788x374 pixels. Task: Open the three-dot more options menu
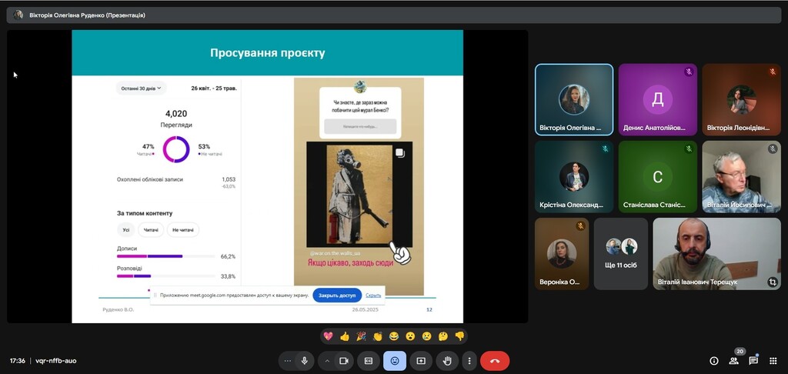click(469, 360)
